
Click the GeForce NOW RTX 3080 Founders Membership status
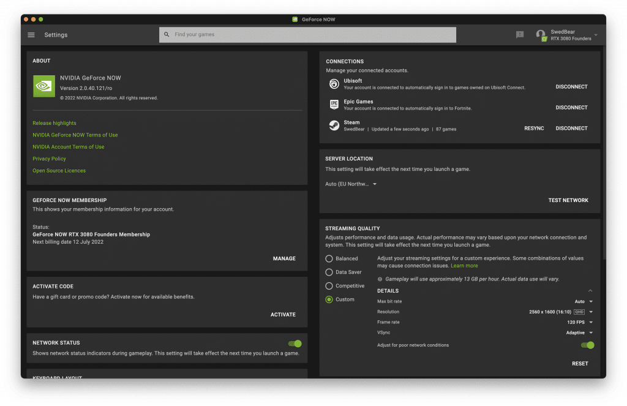tap(91, 235)
